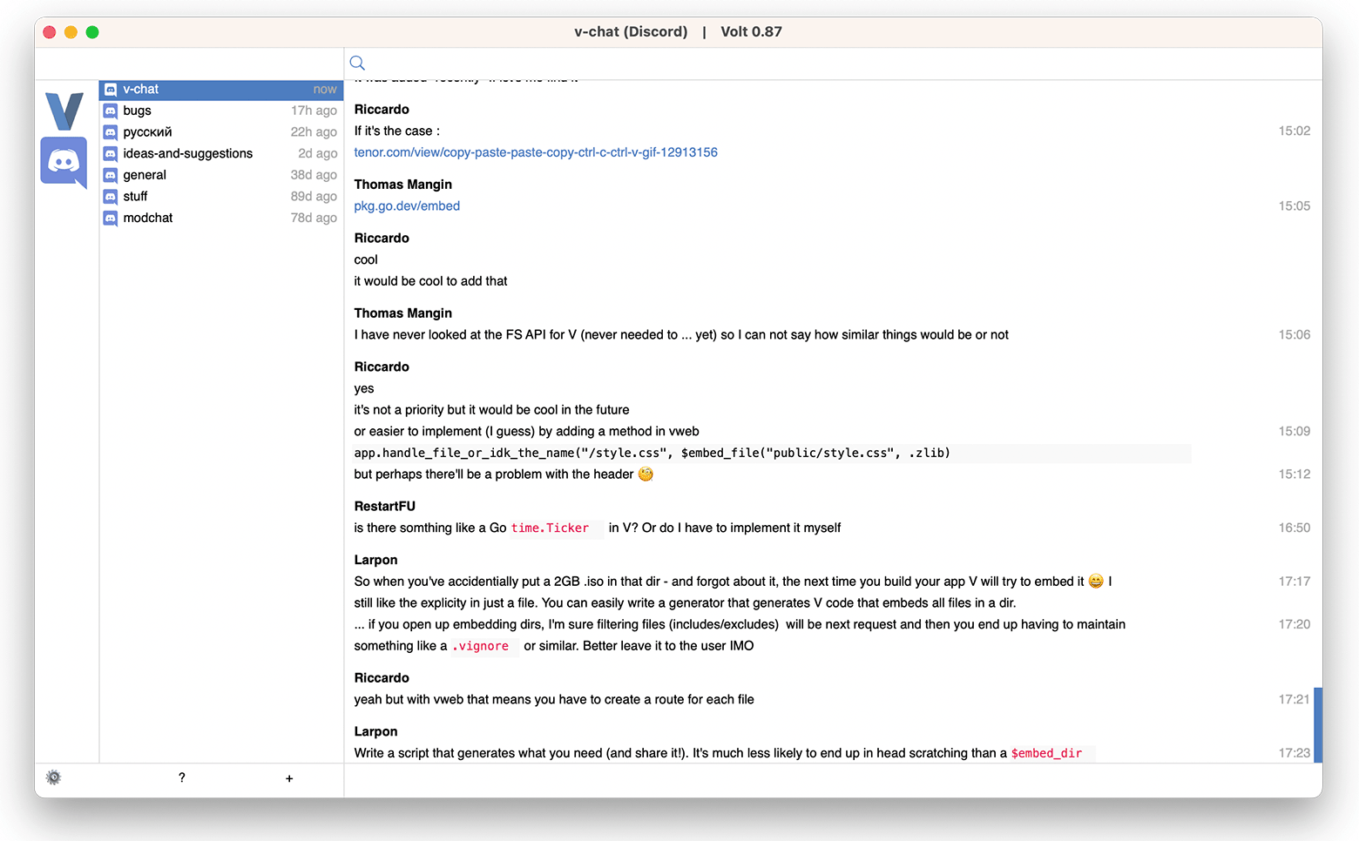The image size is (1359, 841).
Task: Select the Discord server icon in sidebar
Action: pos(64,161)
